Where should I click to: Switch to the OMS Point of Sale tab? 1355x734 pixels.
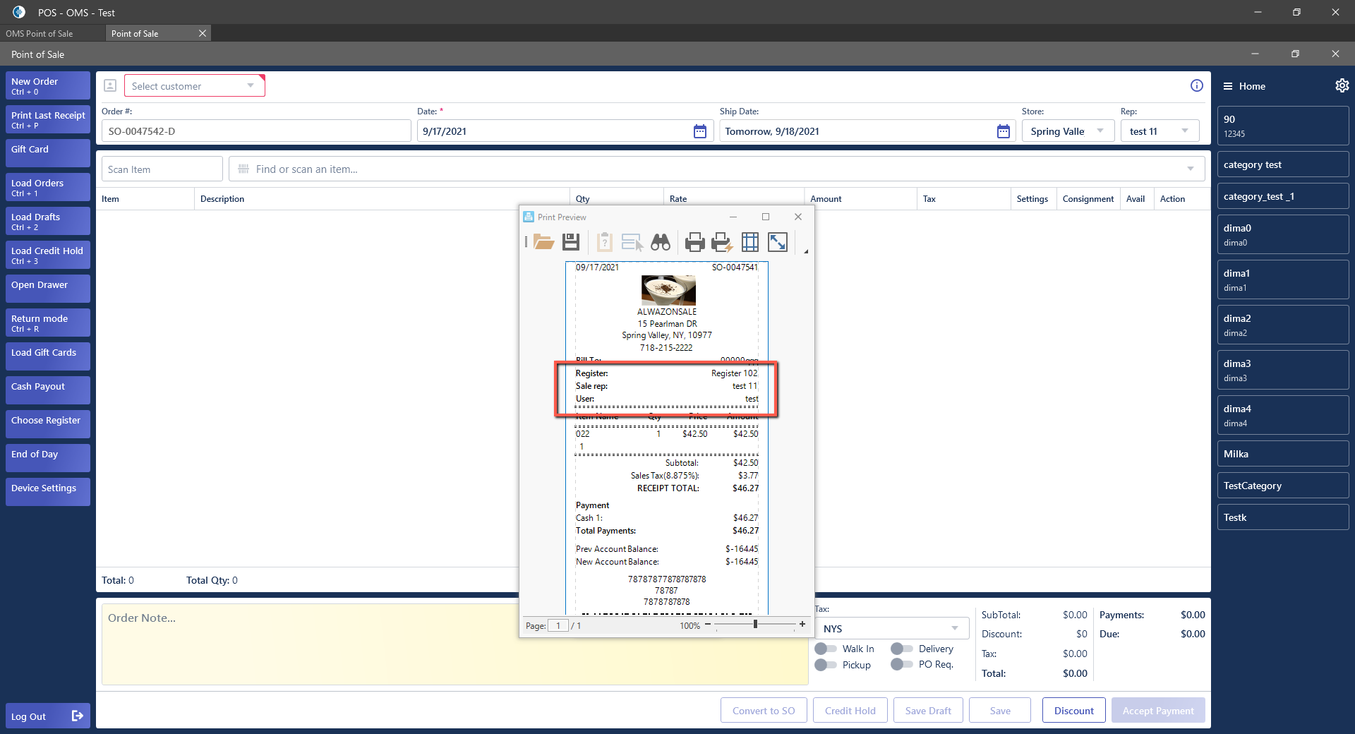click(x=40, y=34)
